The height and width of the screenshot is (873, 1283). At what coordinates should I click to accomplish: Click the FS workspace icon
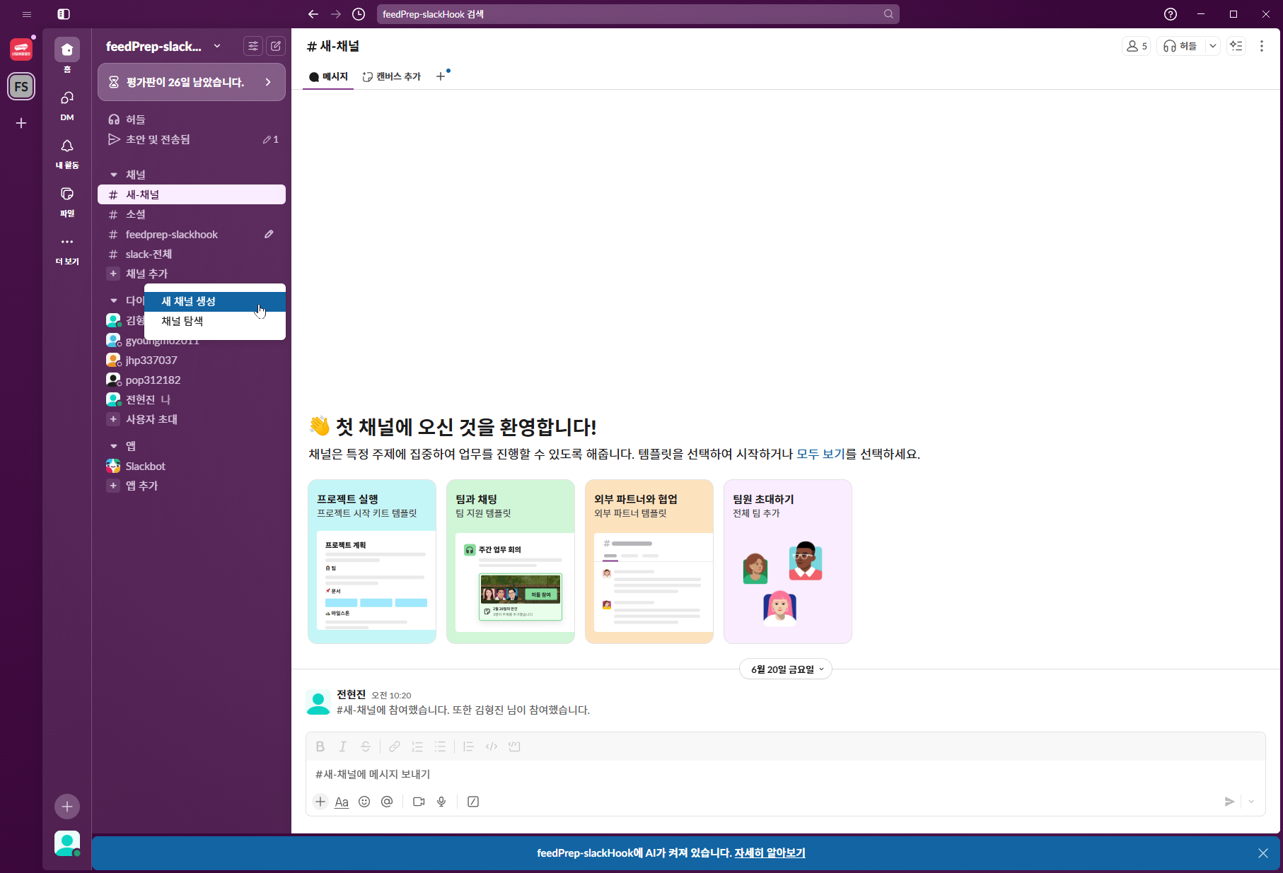click(21, 86)
